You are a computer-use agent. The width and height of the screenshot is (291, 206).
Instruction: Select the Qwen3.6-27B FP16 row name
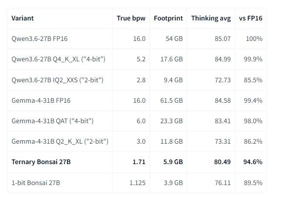40,38
